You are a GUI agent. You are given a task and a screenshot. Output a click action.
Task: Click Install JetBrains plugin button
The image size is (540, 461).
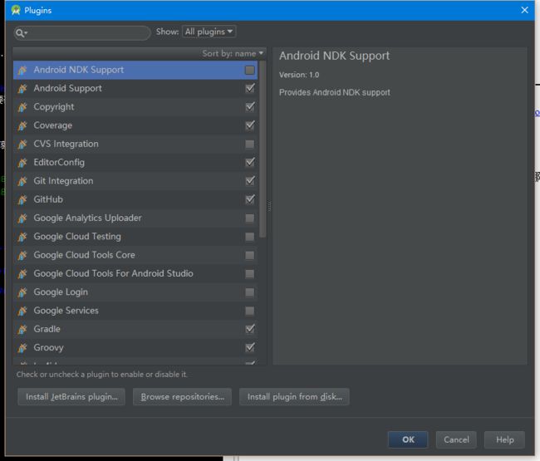pyautogui.click(x=71, y=397)
